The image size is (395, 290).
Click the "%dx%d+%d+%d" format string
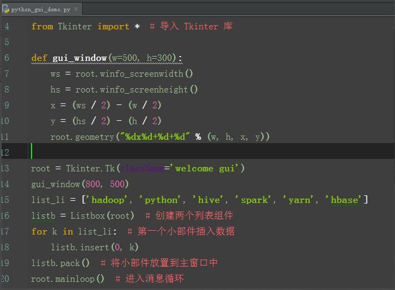[x=155, y=137]
